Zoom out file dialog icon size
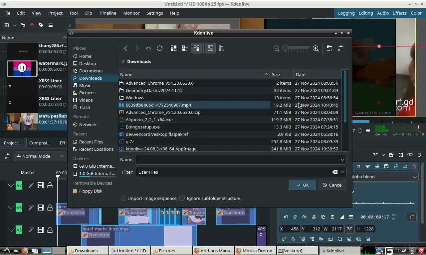The width and height of the screenshot is (426, 255). [x=276, y=48]
